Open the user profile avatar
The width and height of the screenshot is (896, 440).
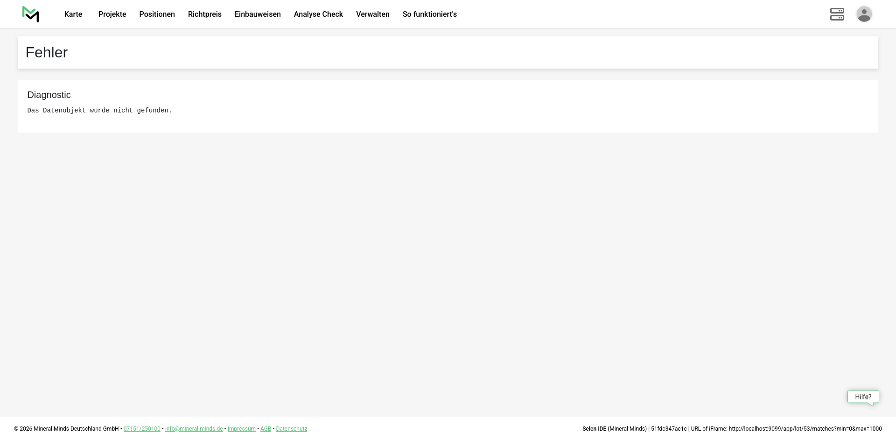[864, 14]
